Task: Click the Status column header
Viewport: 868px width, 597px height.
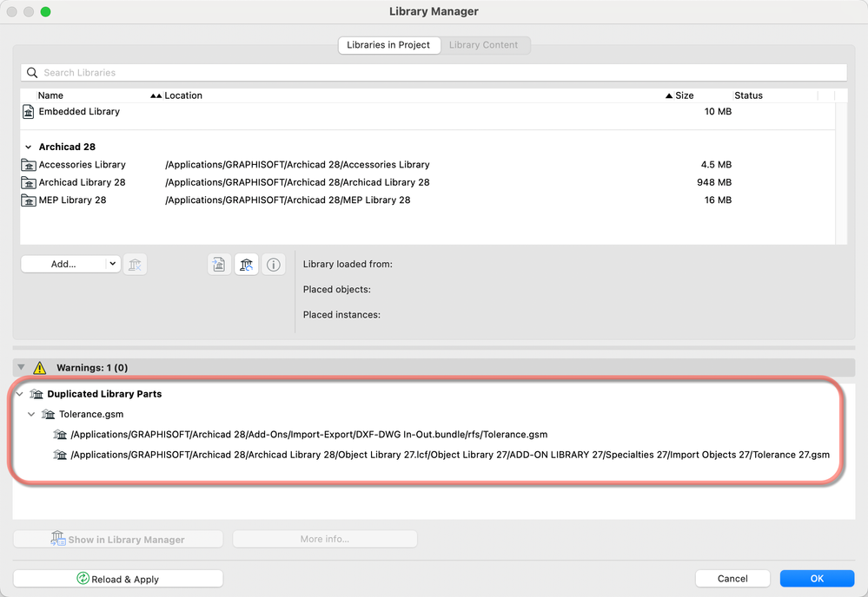Action: coord(748,95)
